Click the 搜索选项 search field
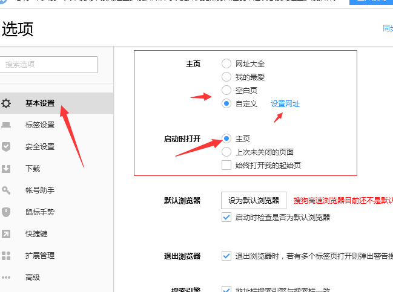 48,65
